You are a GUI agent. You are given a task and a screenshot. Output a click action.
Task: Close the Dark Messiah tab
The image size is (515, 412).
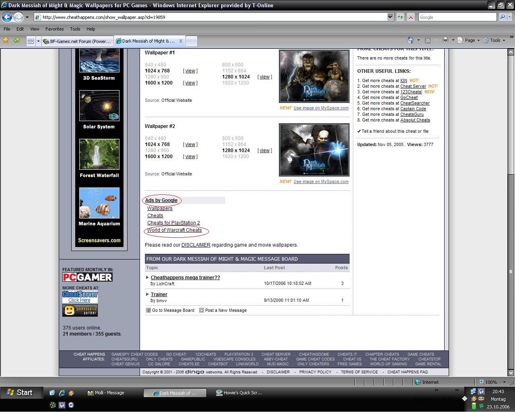tap(181, 41)
